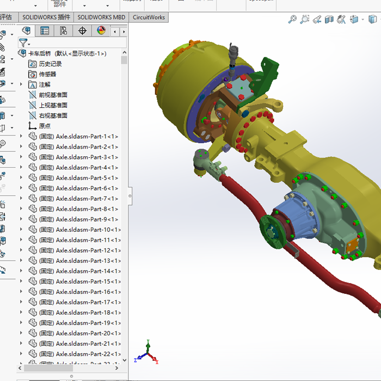
Task: Switch to the SOLIDWORKS MBD tab
Action: (101, 17)
